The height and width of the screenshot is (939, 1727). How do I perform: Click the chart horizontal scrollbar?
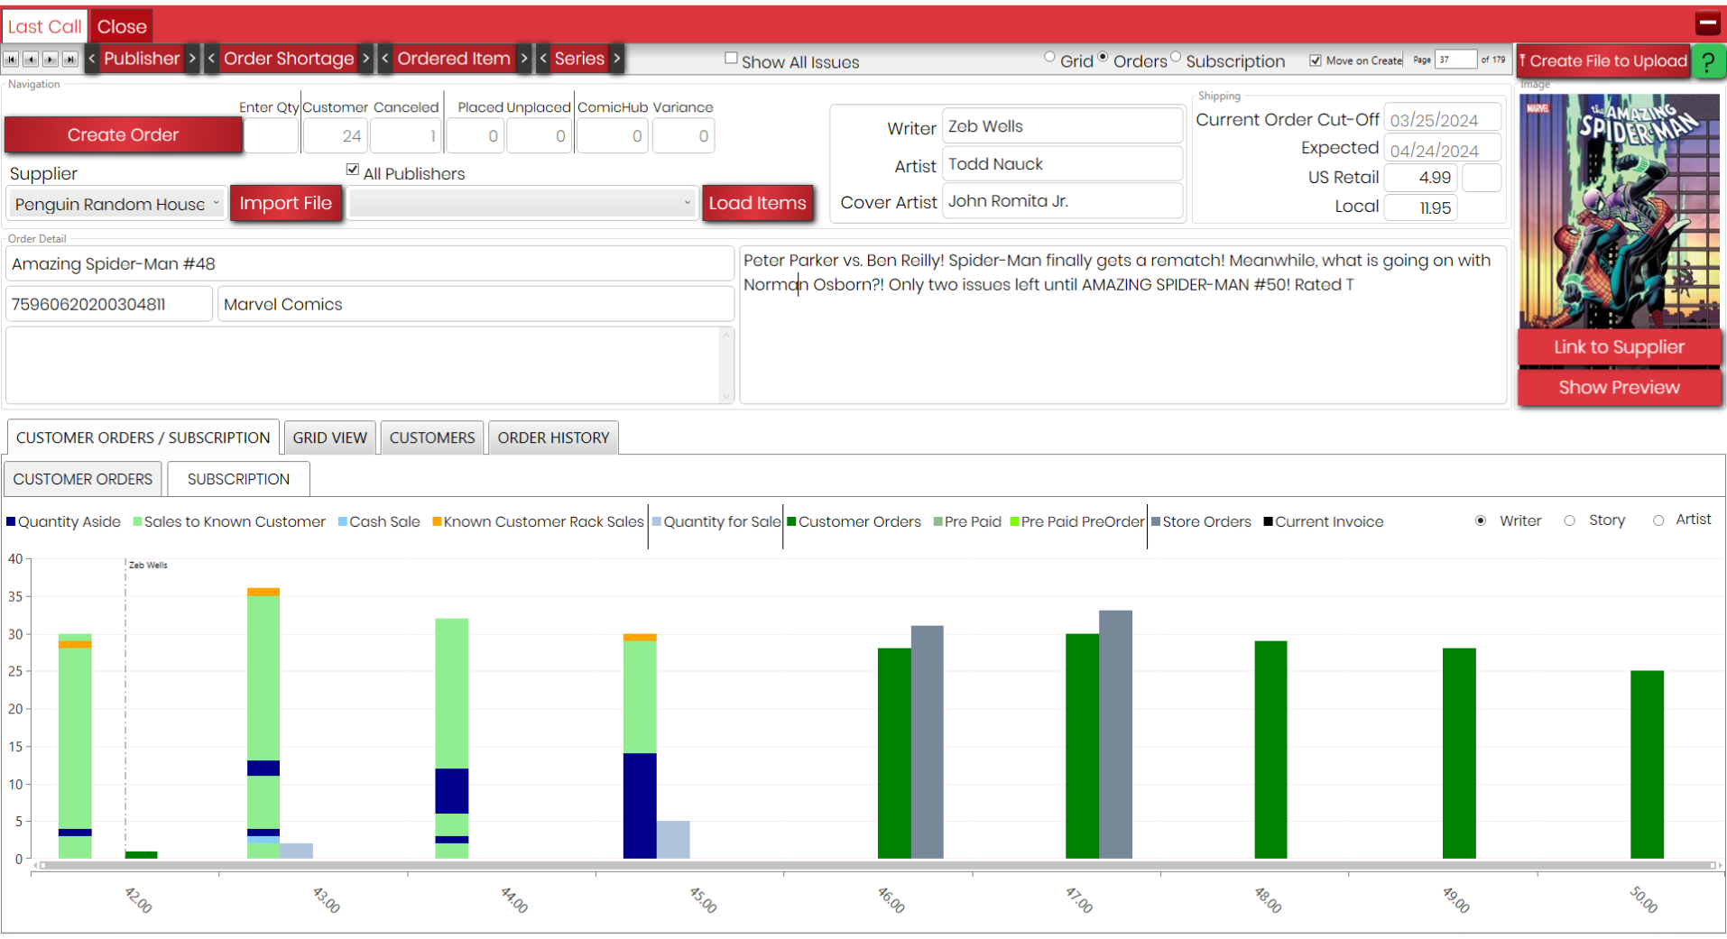(877, 865)
